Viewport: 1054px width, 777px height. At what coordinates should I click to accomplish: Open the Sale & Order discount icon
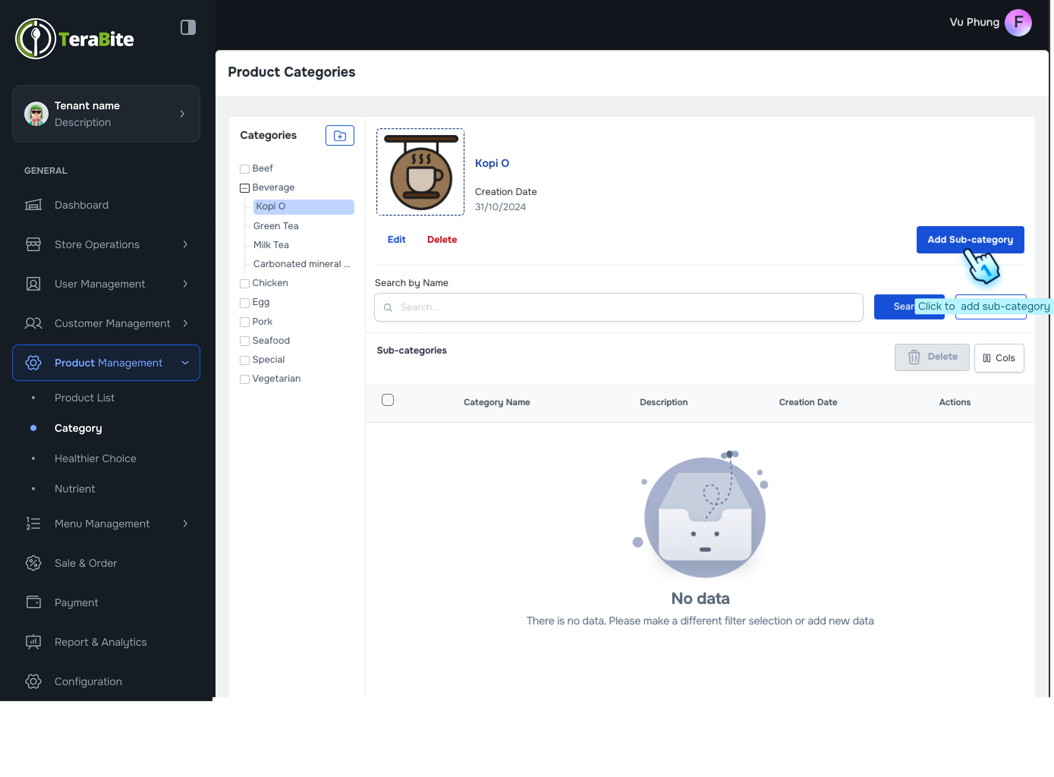33,563
